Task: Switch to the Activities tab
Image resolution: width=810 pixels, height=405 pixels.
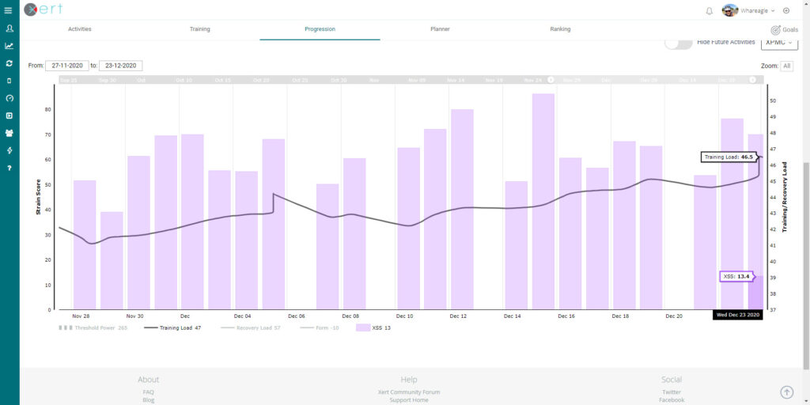Action: (x=79, y=29)
